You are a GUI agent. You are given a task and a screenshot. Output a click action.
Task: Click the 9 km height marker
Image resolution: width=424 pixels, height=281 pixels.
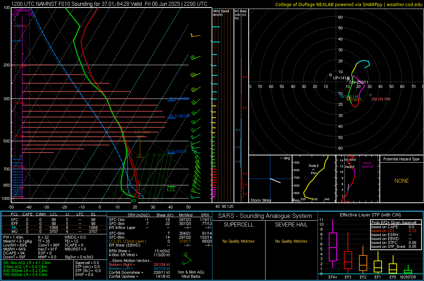pyautogui.click(x=20, y=103)
